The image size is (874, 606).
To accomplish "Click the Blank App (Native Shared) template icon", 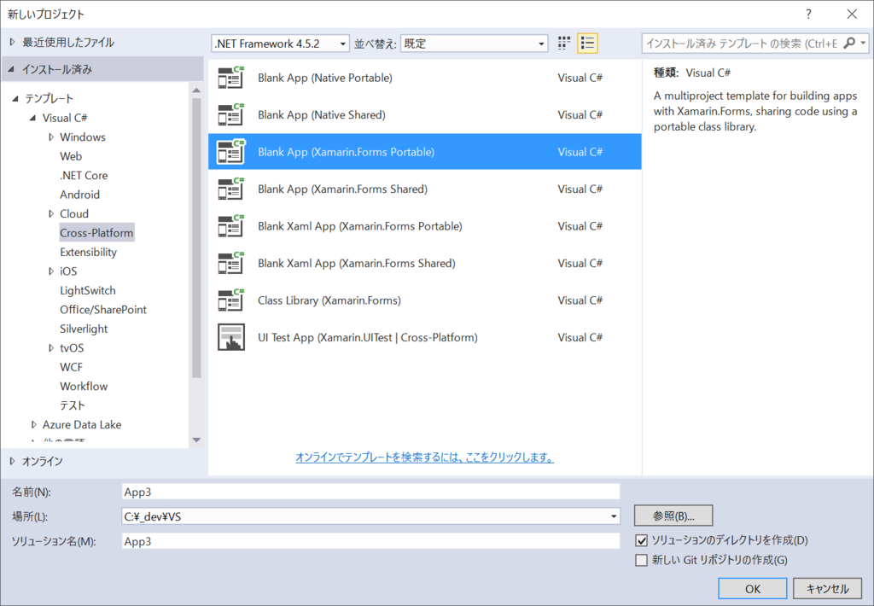I will click(230, 115).
